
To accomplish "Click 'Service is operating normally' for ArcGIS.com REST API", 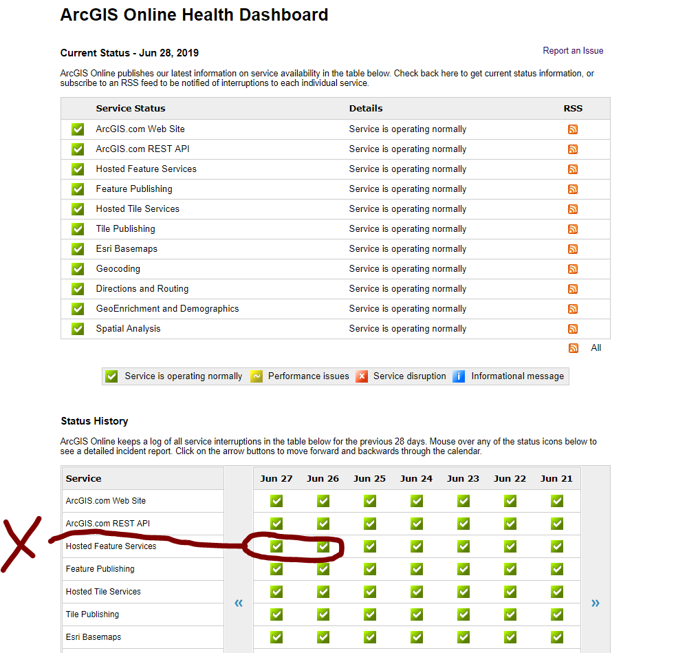I will coord(407,149).
